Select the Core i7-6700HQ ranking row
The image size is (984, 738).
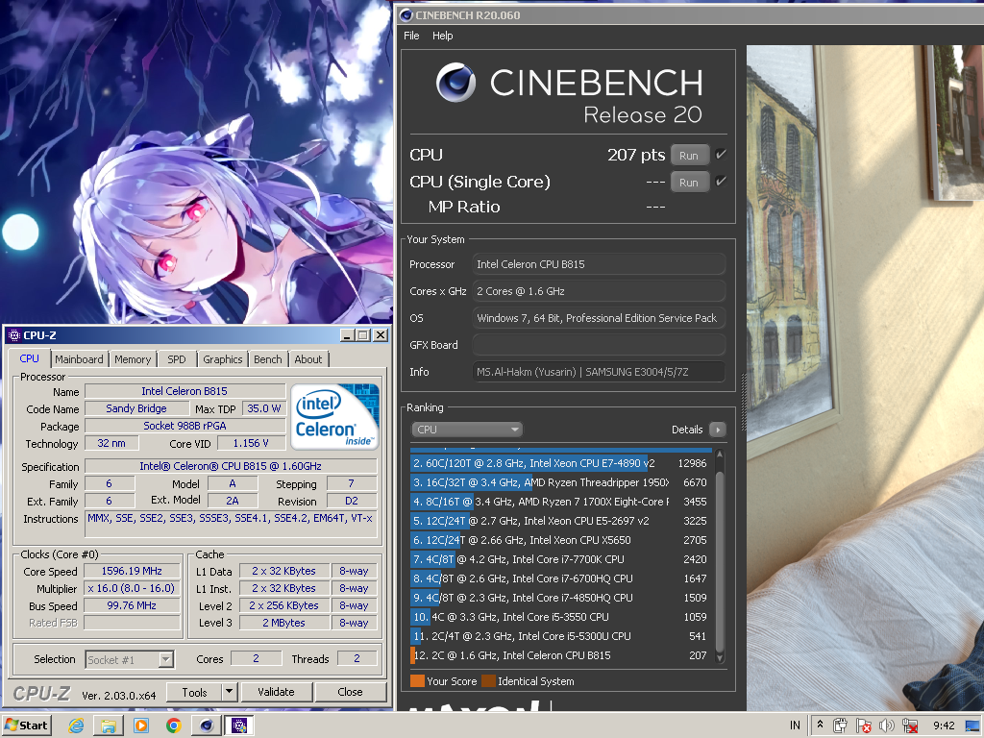560,578
